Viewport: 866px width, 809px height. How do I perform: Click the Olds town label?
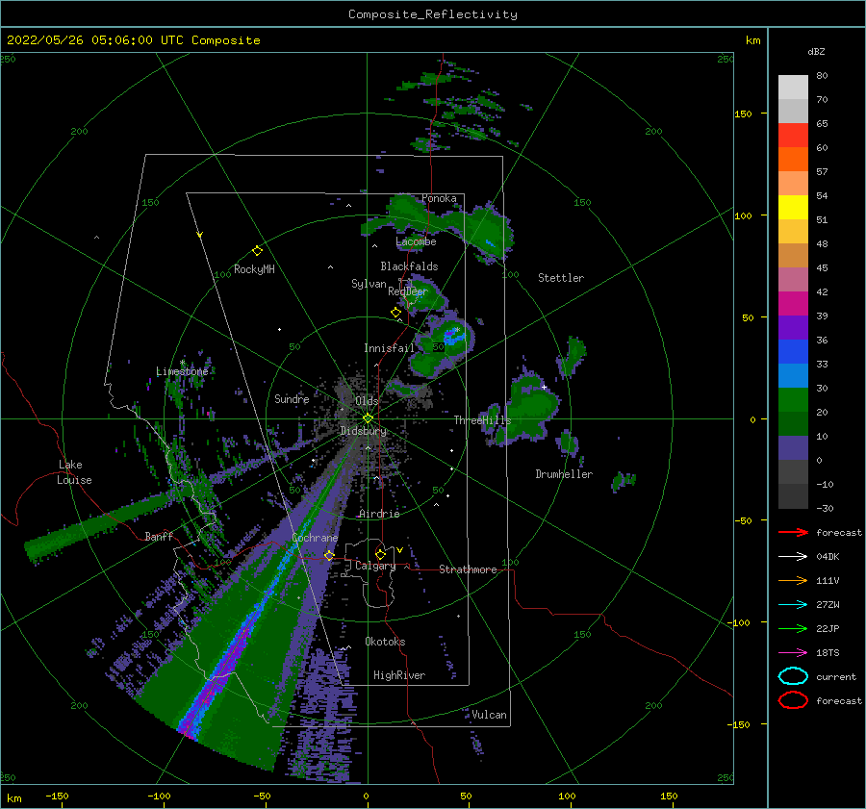(x=367, y=401)
